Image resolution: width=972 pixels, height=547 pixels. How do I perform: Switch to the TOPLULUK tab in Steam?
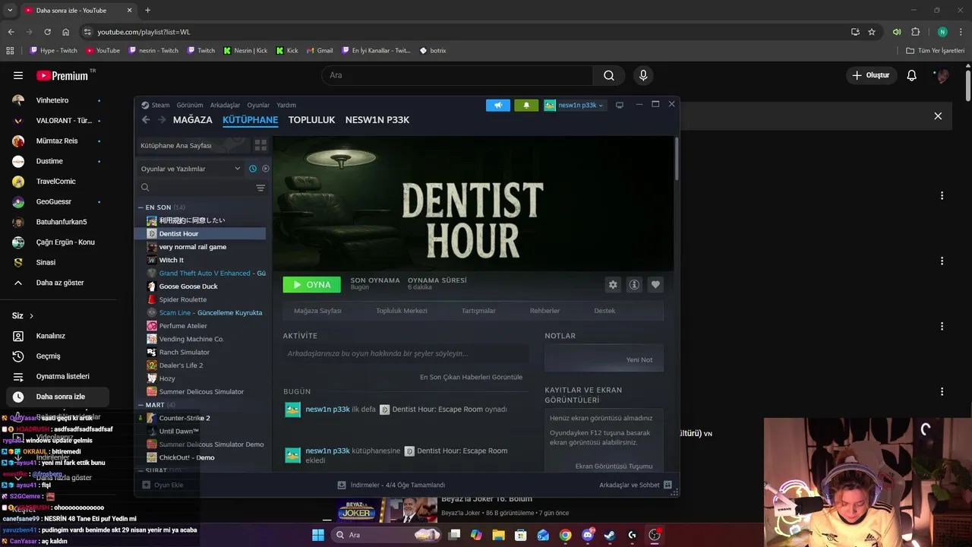(x=311, y=120)
